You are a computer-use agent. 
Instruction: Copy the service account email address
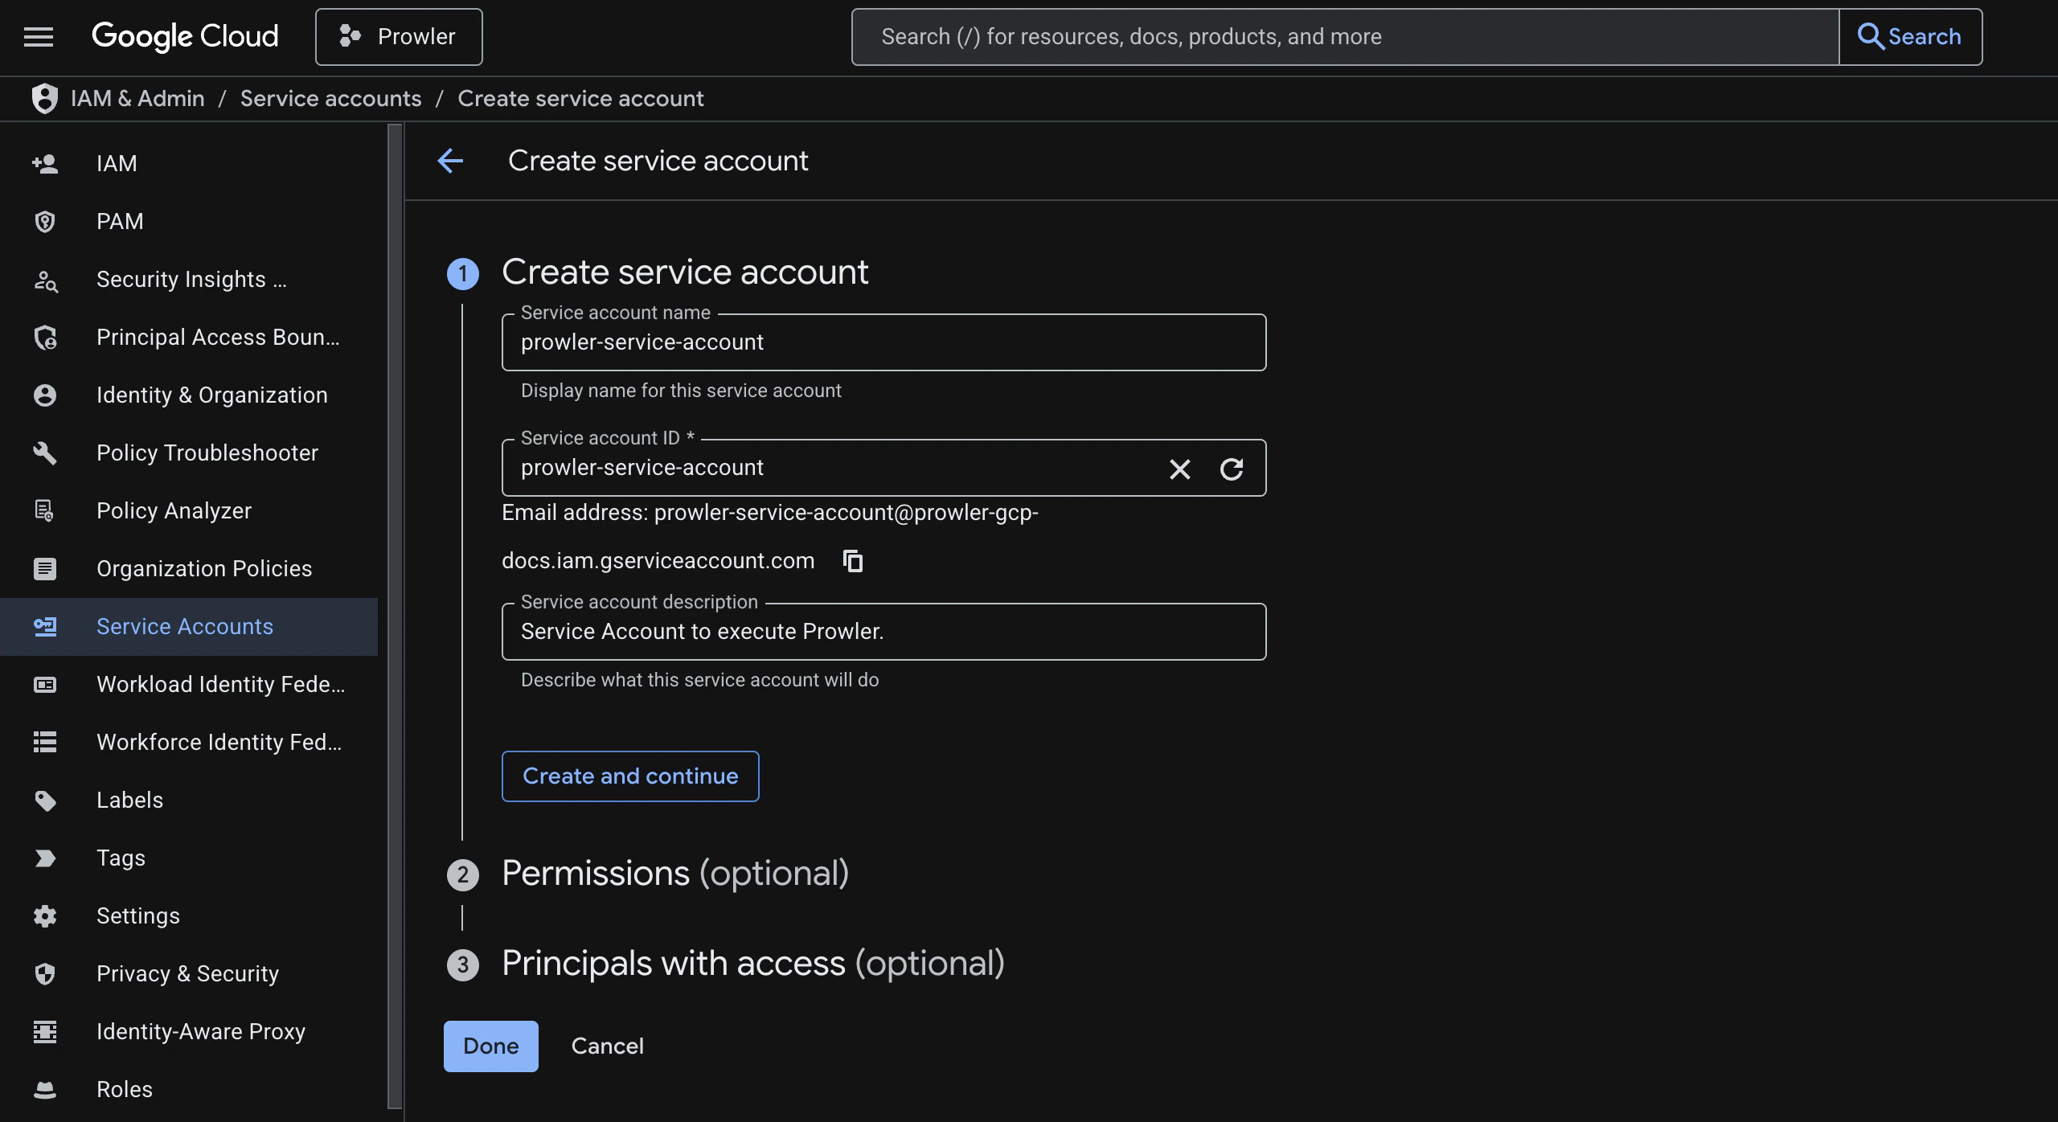click(851, 560)
